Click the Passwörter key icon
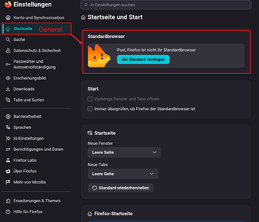Image resolution: width=259 pixels, height=222 pixels. (x=8, y=65)
